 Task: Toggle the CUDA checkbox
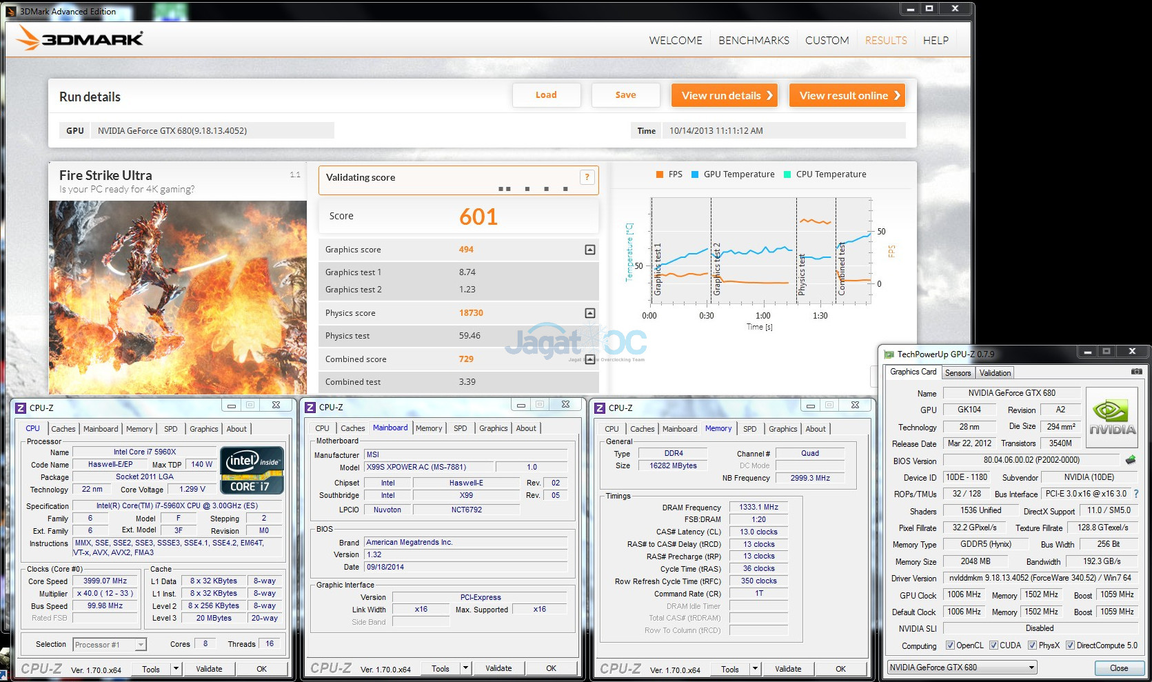click(x=993, y=645)
